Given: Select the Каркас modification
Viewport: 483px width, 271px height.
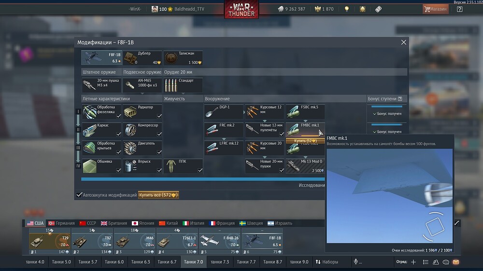Looking at the screenshot, I should pos(101,130).
